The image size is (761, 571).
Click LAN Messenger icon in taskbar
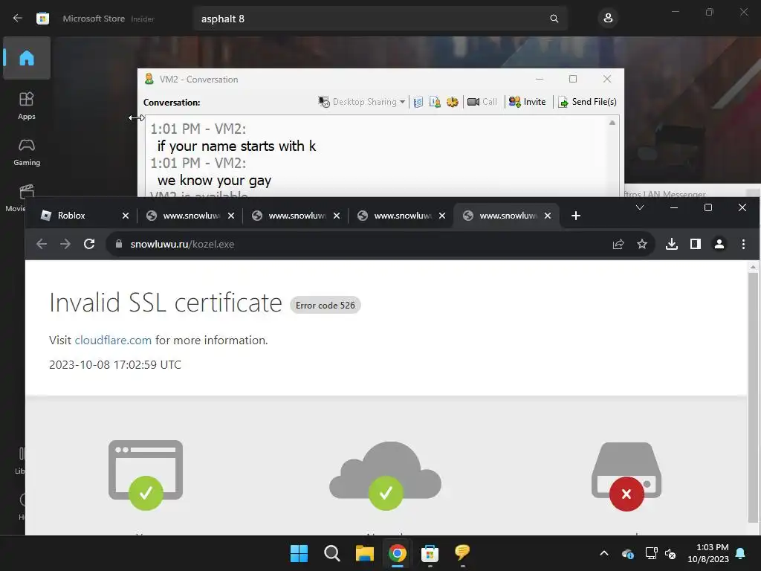pos(462,553)
